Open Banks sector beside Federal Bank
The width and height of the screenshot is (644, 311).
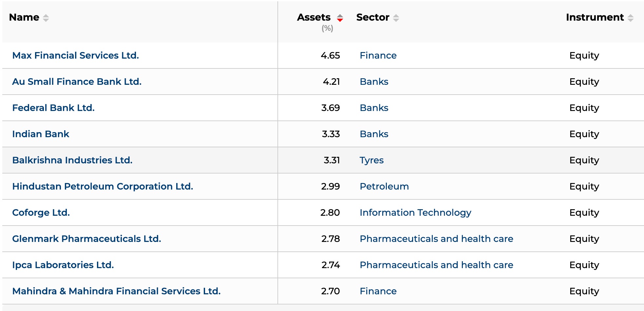pos(374,108)
